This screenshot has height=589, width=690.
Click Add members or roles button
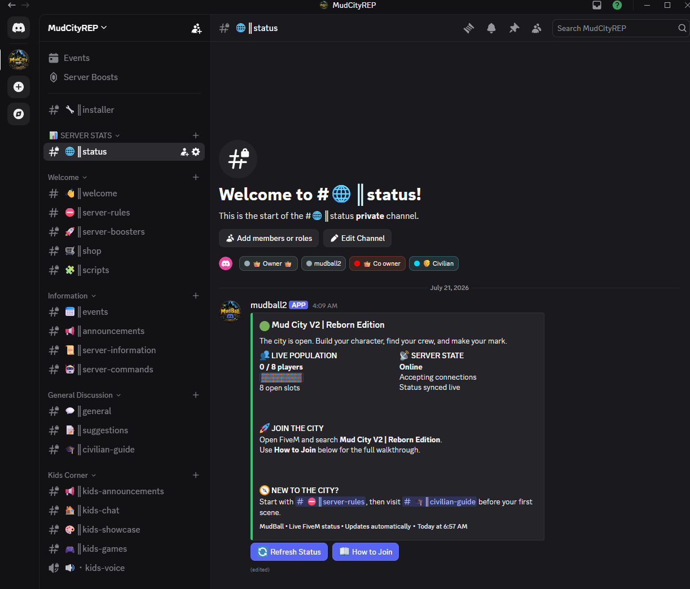[x=269, y=238]
